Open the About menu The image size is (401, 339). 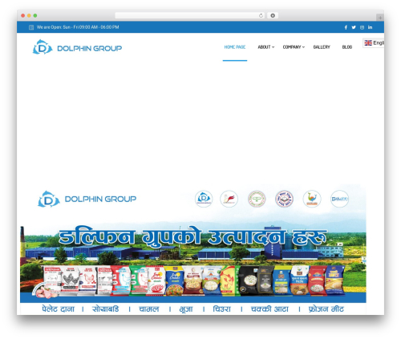[x=264, y=47]
